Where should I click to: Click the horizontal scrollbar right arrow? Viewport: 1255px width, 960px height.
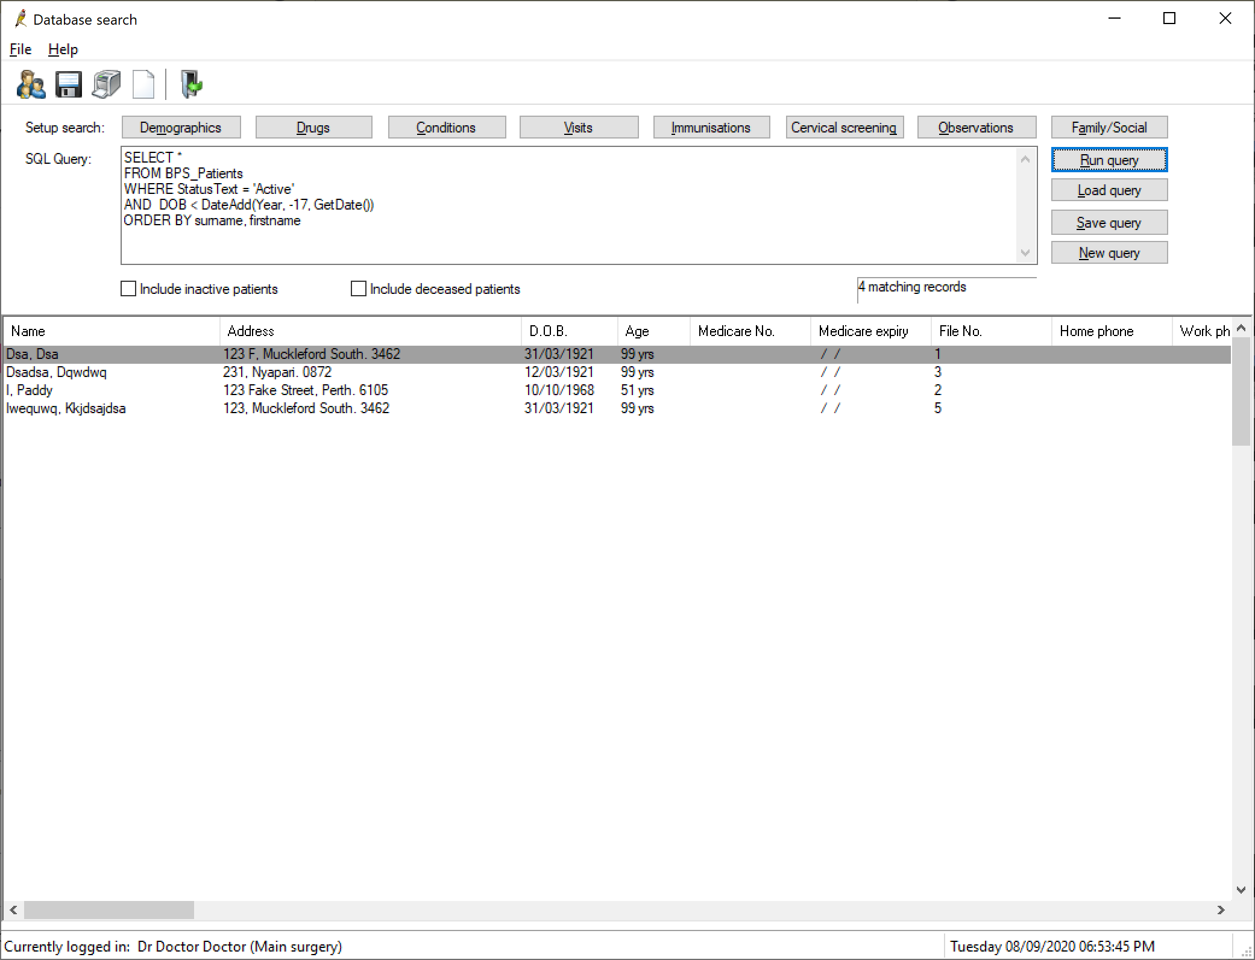[x=1221, y=910]
